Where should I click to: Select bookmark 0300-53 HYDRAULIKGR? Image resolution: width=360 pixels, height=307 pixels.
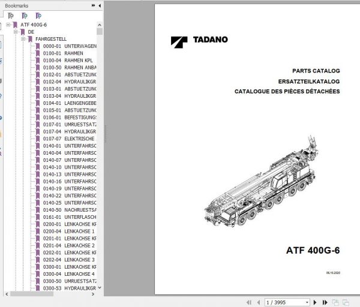(x=70, y=288)
